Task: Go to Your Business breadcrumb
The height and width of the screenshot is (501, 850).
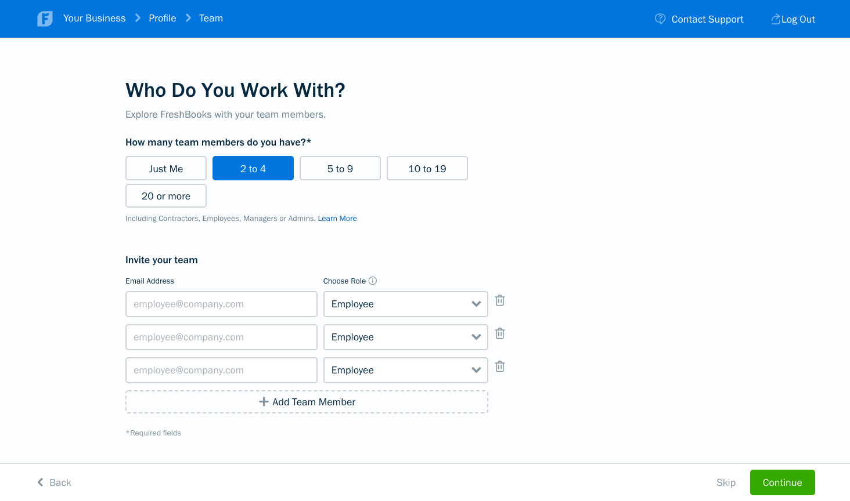Action: coord(94,19)
